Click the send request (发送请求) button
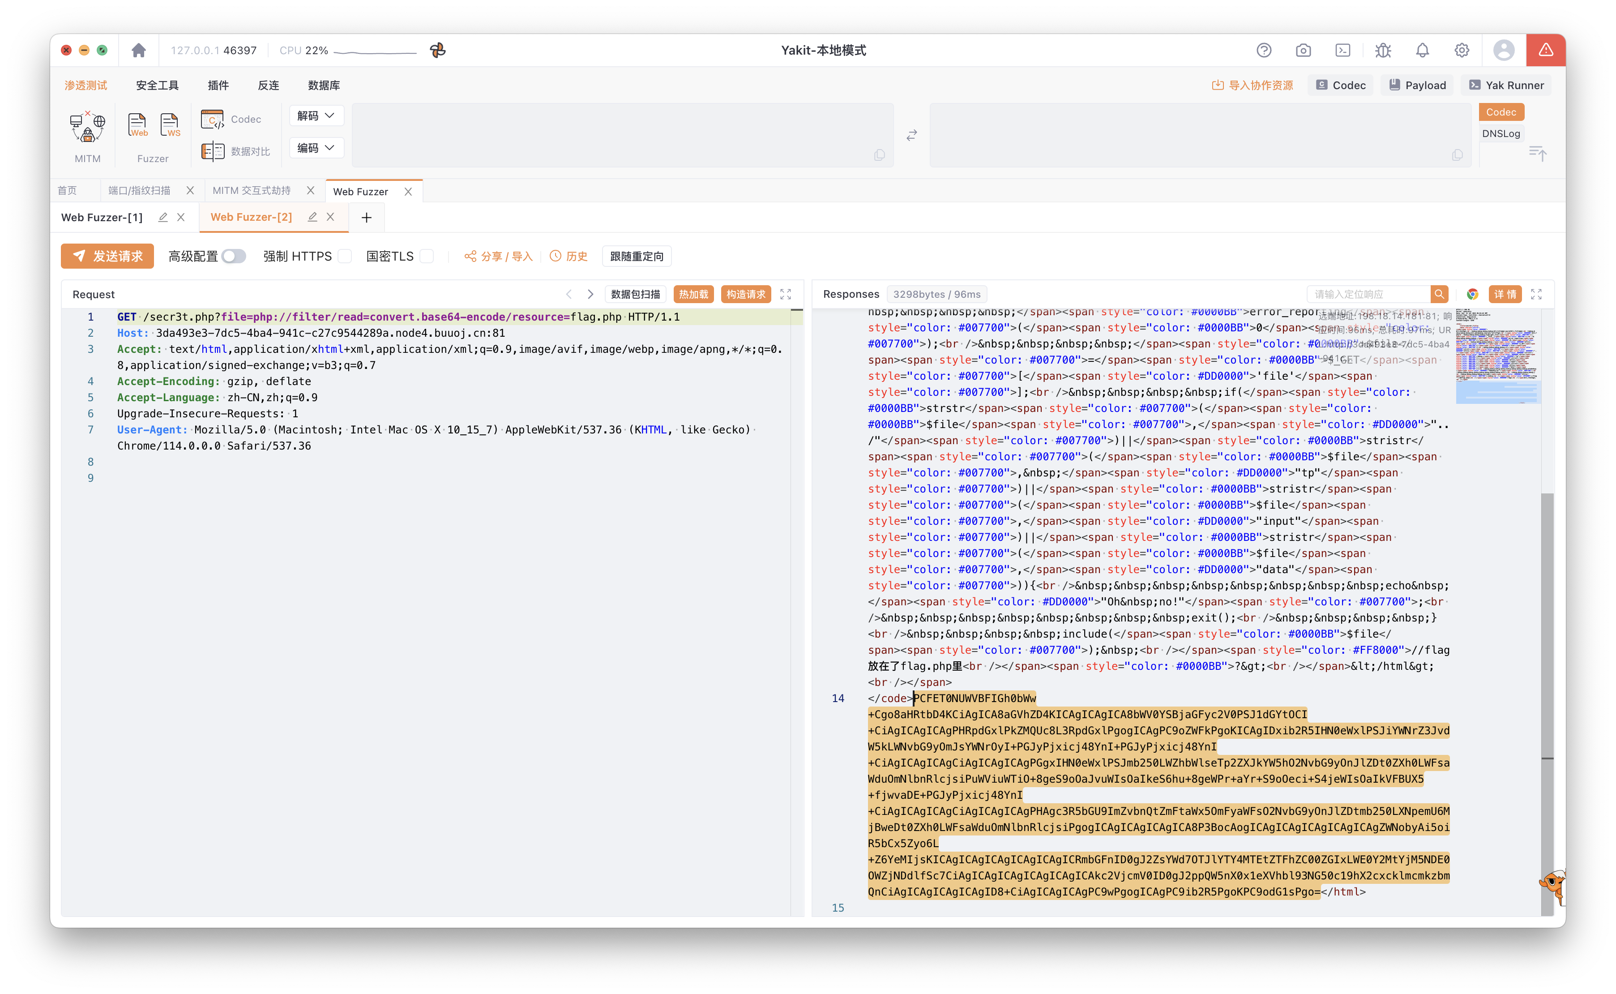 pyautogui.click(x=107, y=257)
